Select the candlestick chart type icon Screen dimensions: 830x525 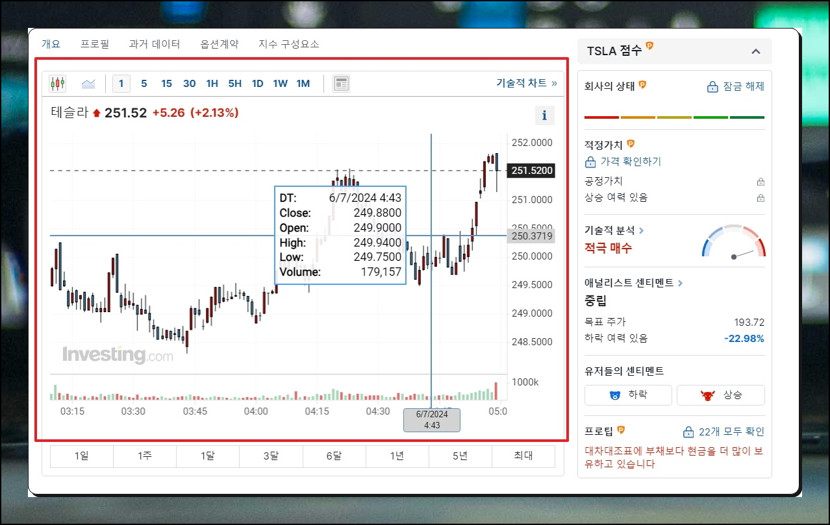click(x=58, y=83)
